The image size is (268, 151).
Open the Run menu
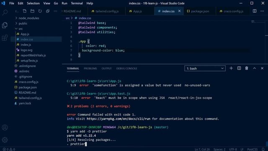(x=64, y=3)
